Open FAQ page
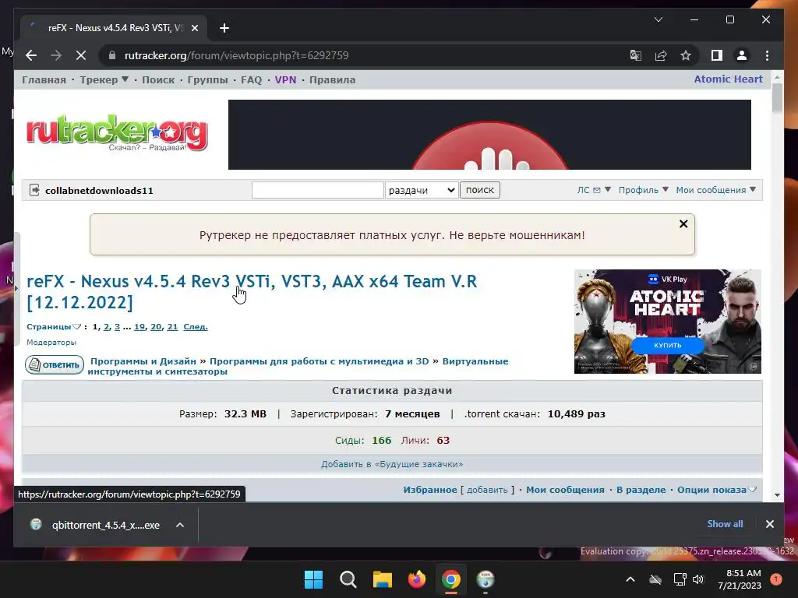 pos(251,80)
